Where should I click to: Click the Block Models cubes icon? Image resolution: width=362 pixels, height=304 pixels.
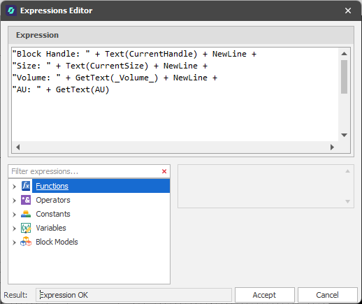tap(26, 242)
